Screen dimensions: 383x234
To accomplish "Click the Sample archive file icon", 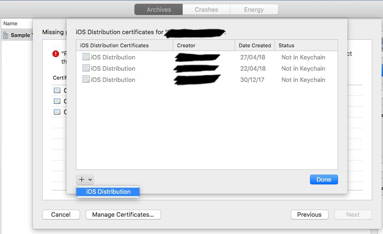I will coord(6,36).
